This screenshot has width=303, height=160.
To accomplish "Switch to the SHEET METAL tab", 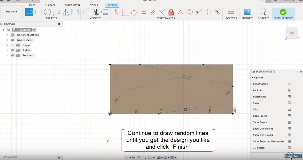I will coord(73,5).
